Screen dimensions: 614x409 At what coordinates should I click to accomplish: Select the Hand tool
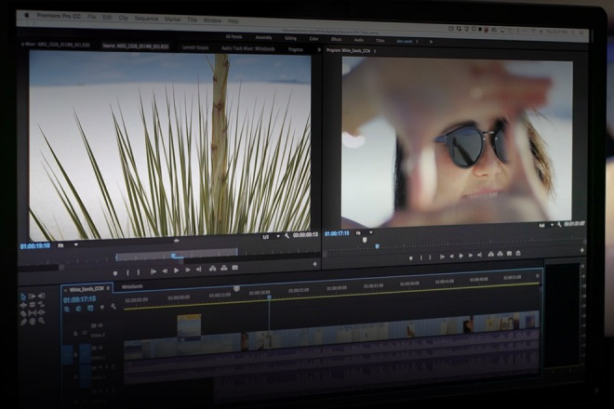(33, 322)
